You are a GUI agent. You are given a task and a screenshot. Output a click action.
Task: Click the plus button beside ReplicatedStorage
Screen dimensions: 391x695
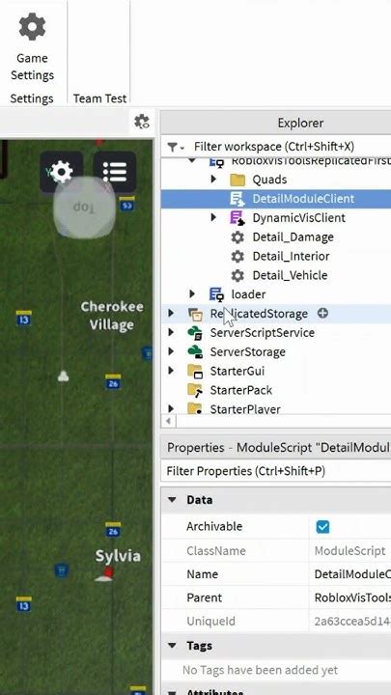click(323, 314)
